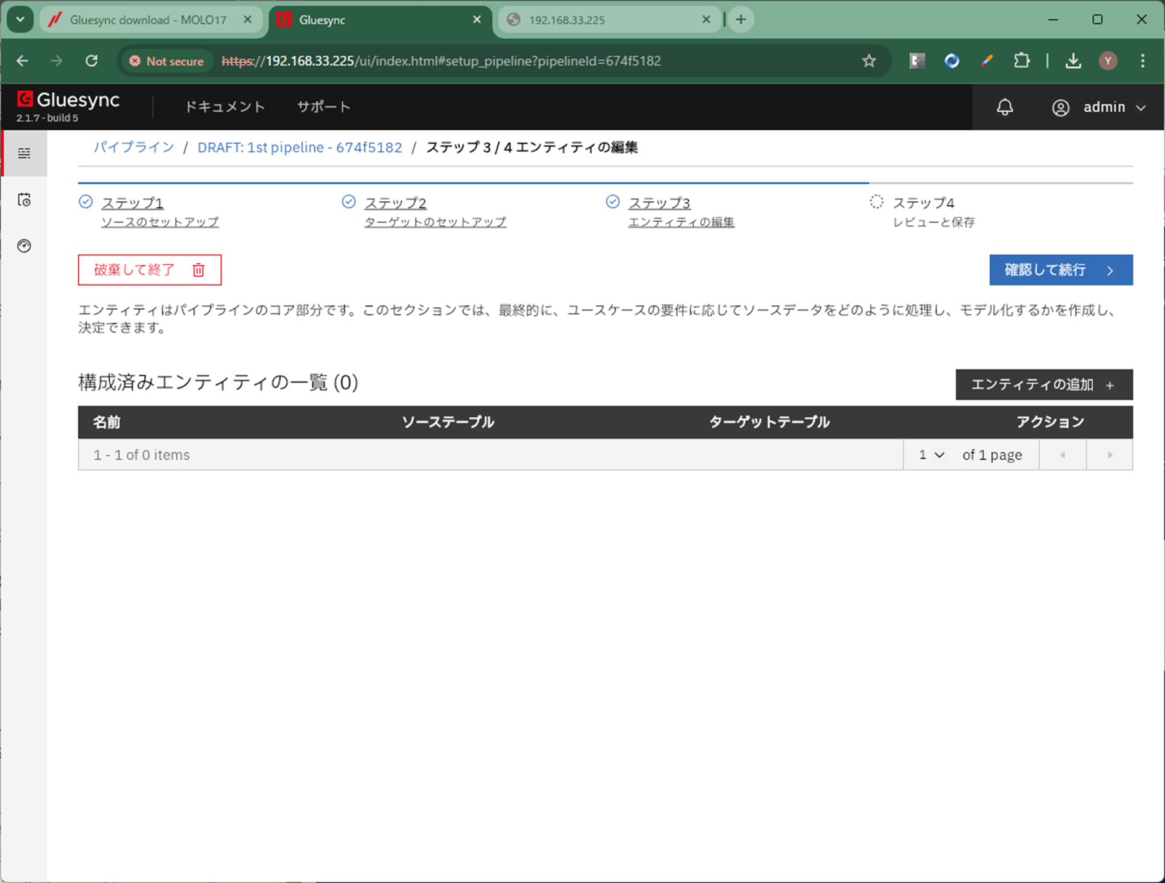Open the browser extensions puzzle icon
Viewport: 1165px width, 883px height.
click(x=1021, y=61)
